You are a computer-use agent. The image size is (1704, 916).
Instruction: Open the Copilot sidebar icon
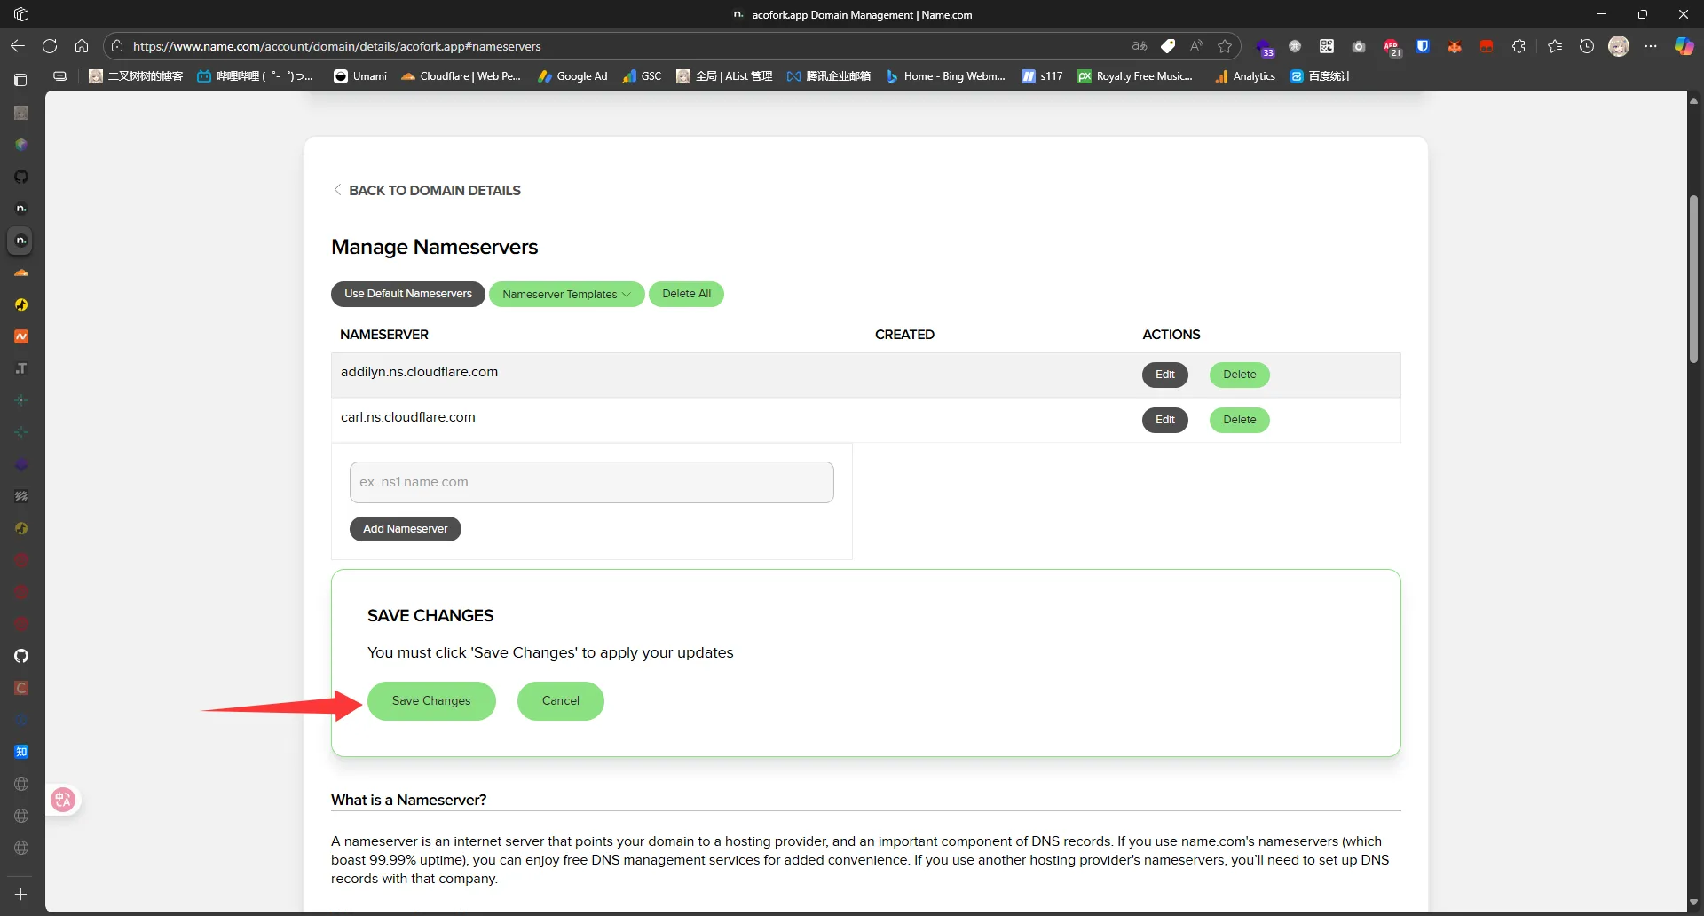1684,46
